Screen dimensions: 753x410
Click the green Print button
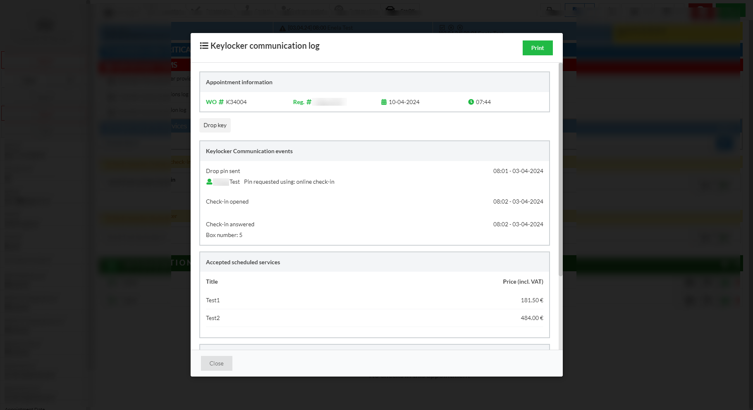click(537, 48)
